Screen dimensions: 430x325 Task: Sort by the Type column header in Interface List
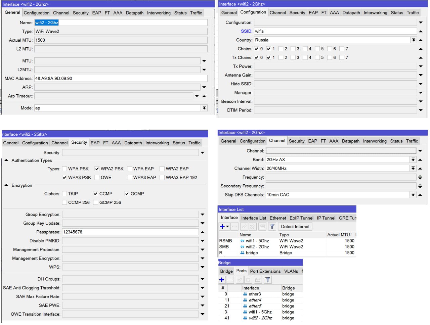303,235
